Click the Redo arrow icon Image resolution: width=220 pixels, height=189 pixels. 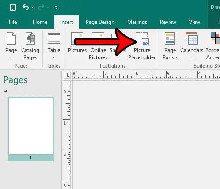(x=41, y=7)
